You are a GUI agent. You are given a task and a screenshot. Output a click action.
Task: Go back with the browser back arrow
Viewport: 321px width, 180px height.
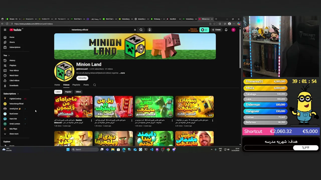[3, 24]
